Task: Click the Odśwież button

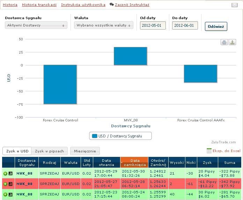Action: pyautogui.click(x=216, y=26)
